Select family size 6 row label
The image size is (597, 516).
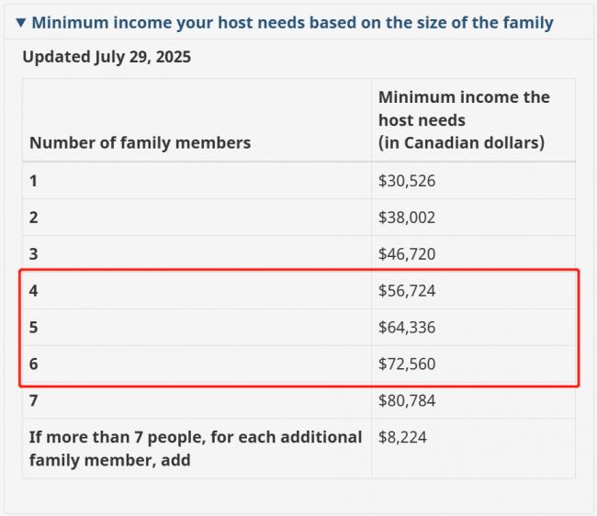tap(34, 365)
